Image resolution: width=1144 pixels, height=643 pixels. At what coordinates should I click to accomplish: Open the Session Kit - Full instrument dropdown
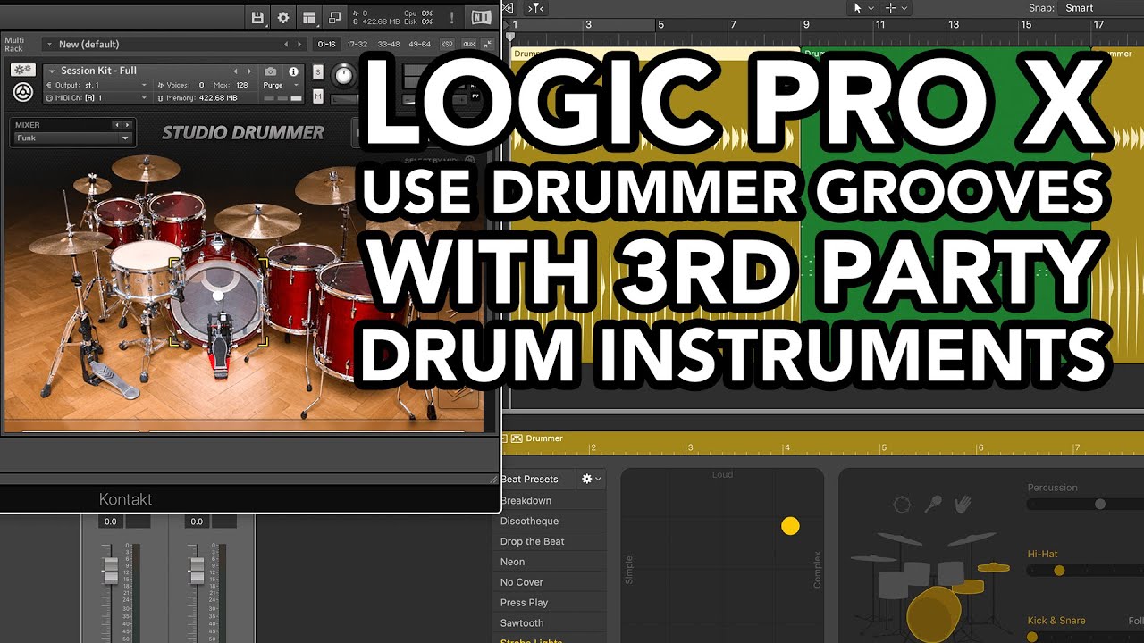(139, 71)
